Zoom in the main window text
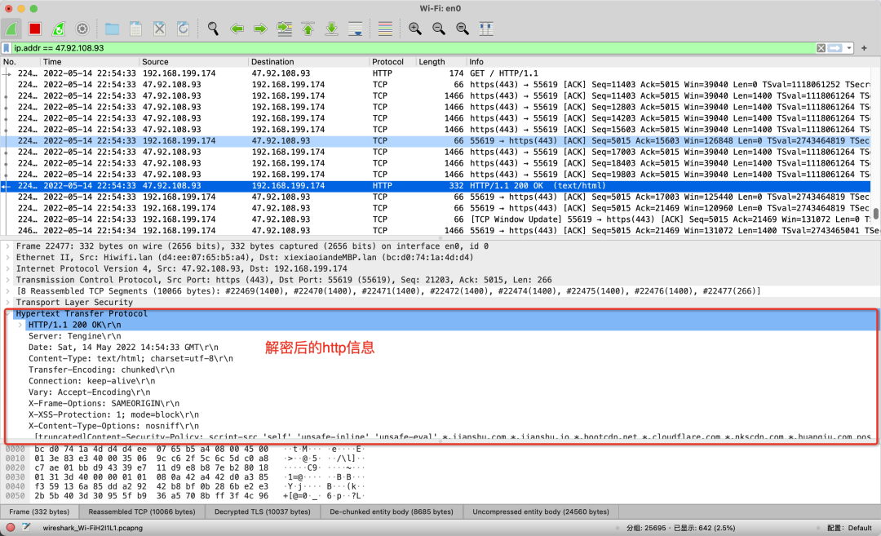This screenshot has height=536, width=881. tap(414, 29)
